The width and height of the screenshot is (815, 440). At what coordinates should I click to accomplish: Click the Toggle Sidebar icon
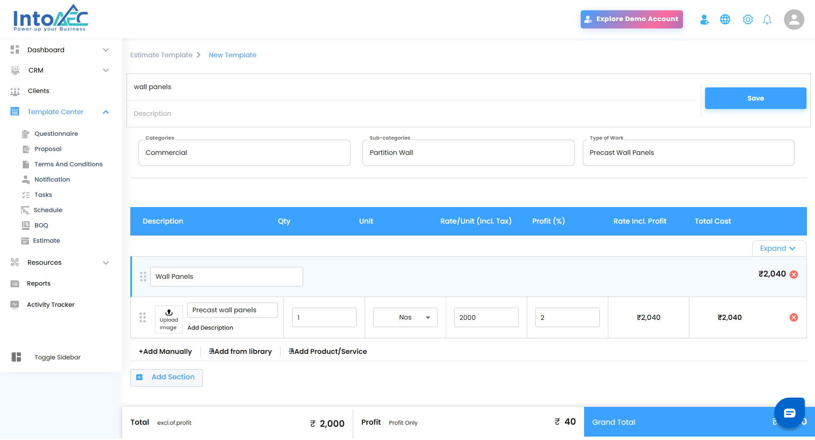tap(16, 357)
